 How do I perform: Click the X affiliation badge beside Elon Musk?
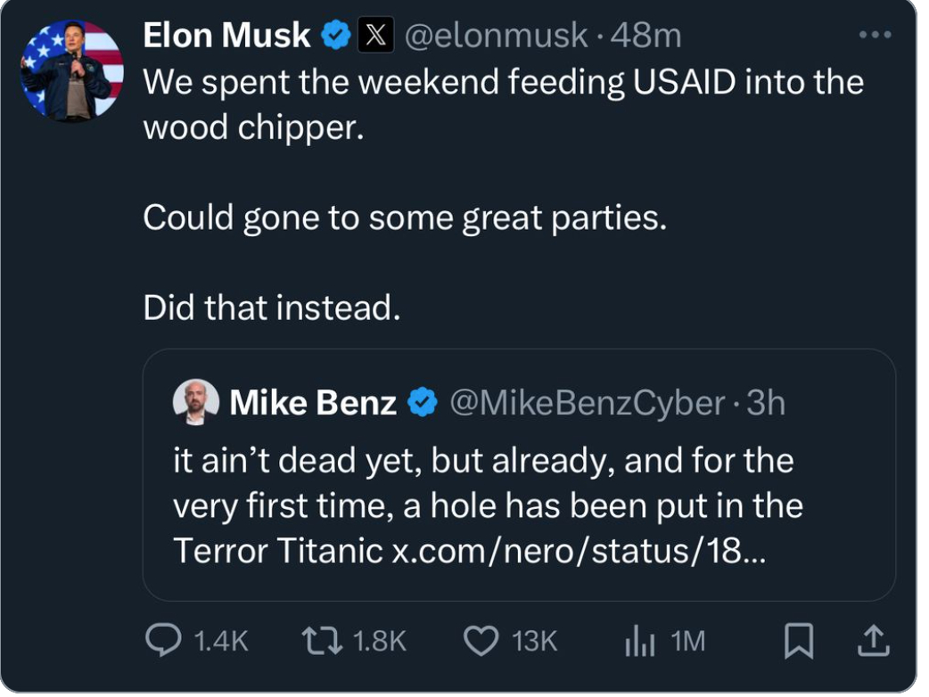tap(374, 36)
